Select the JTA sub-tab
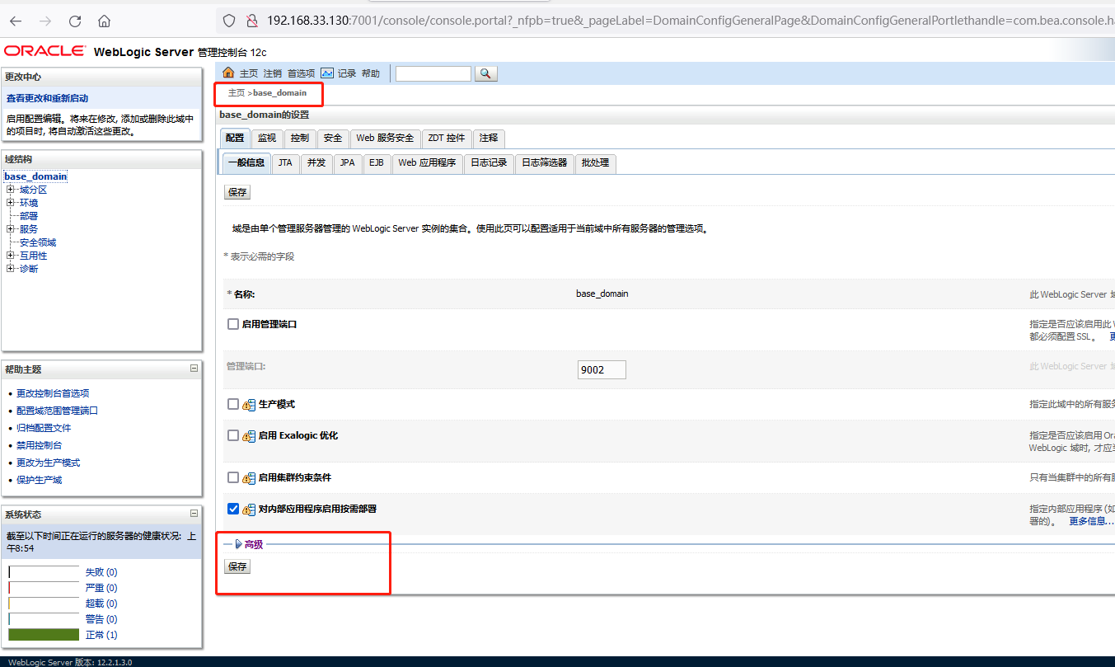1115x667 pixels. 285,163
